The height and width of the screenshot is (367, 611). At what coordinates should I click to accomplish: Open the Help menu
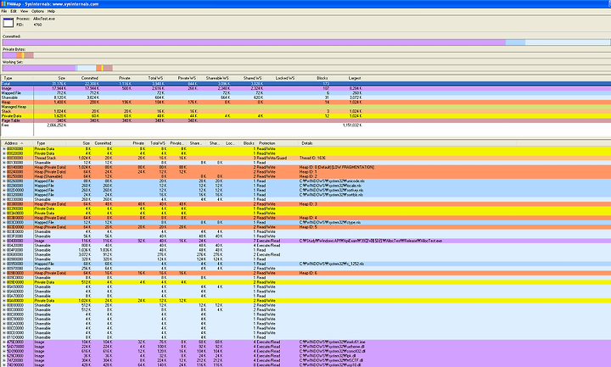[51, 11]
